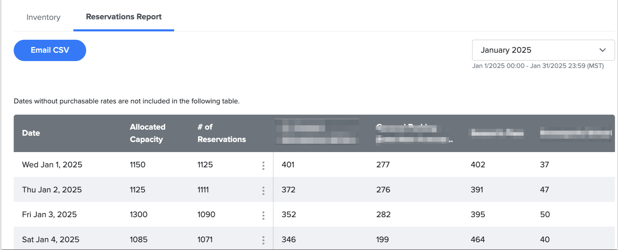The height and width of the screenshot is (250, 618).
Task: Expand the January 2025 month dropdown
Action: point(543,50)
